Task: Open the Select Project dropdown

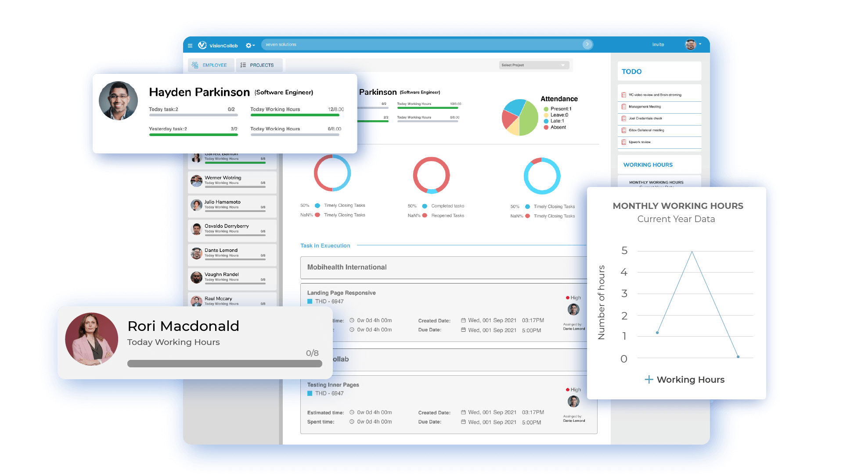Action: [x=534, y=65]
